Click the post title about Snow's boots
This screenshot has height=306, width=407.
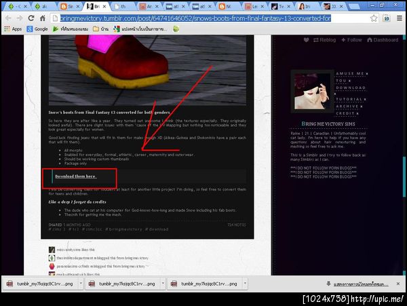109,113
